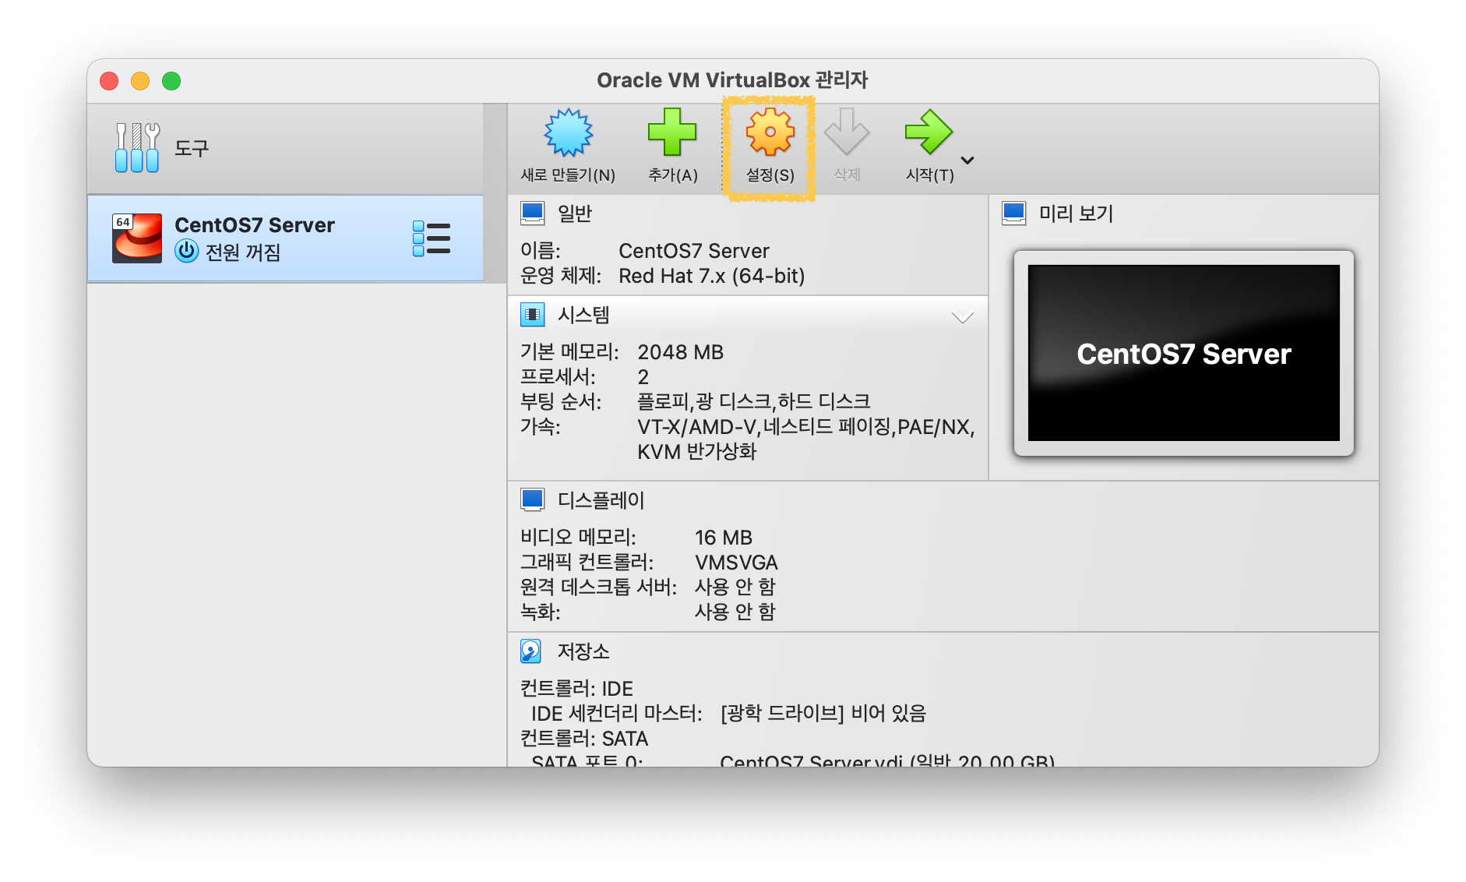Screen dimensions: 1466x882
Task: Click the 시스템 chip icon
Action: pyautogui.click(x=533, y=315)
